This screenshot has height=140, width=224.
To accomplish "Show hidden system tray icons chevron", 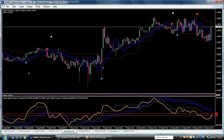I will pyautogui.click(x=181, y=137).
